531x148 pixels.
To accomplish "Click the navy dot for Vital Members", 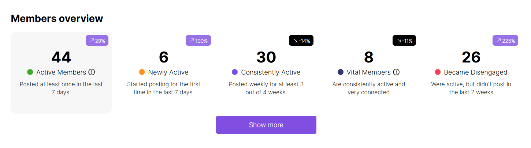I will point(341,72).
